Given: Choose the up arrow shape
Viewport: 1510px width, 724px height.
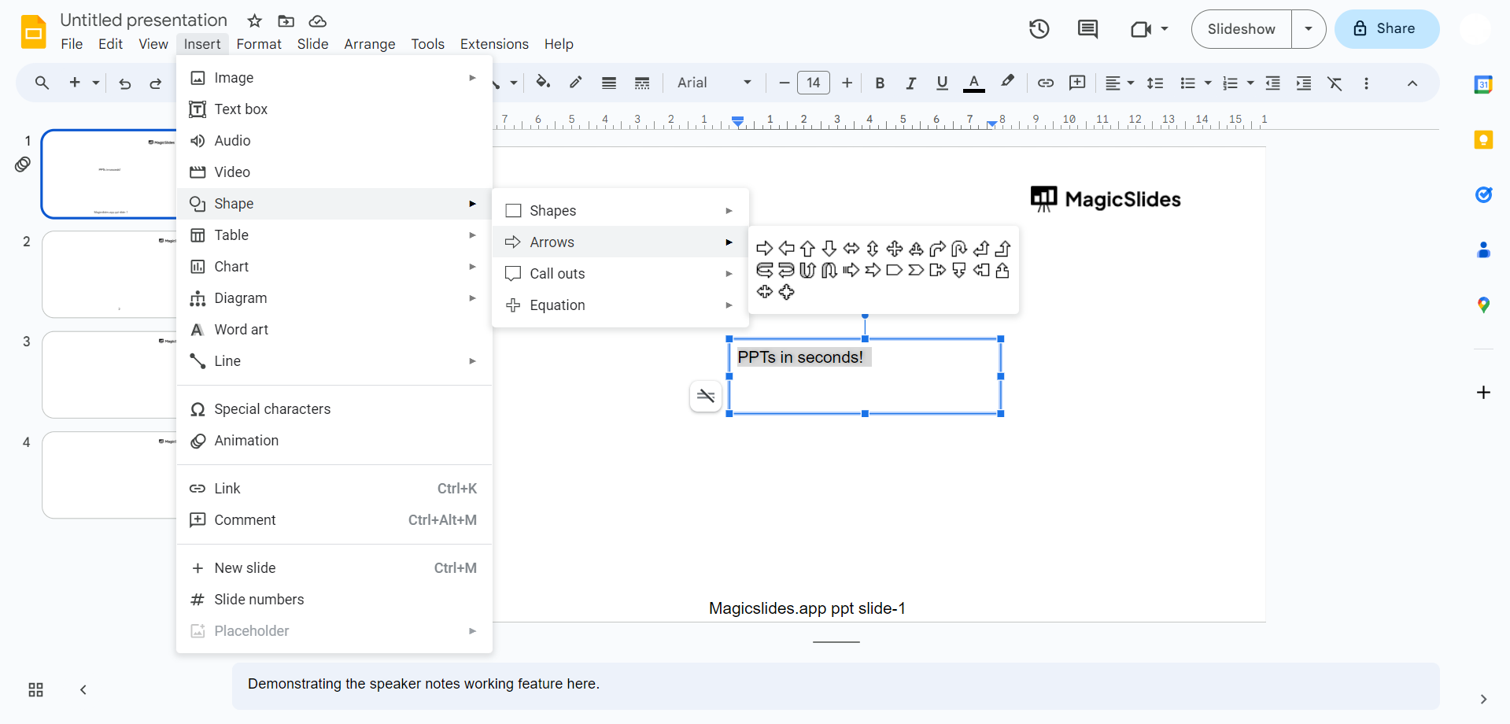Looking at the screenshot, I should (807, 249).
